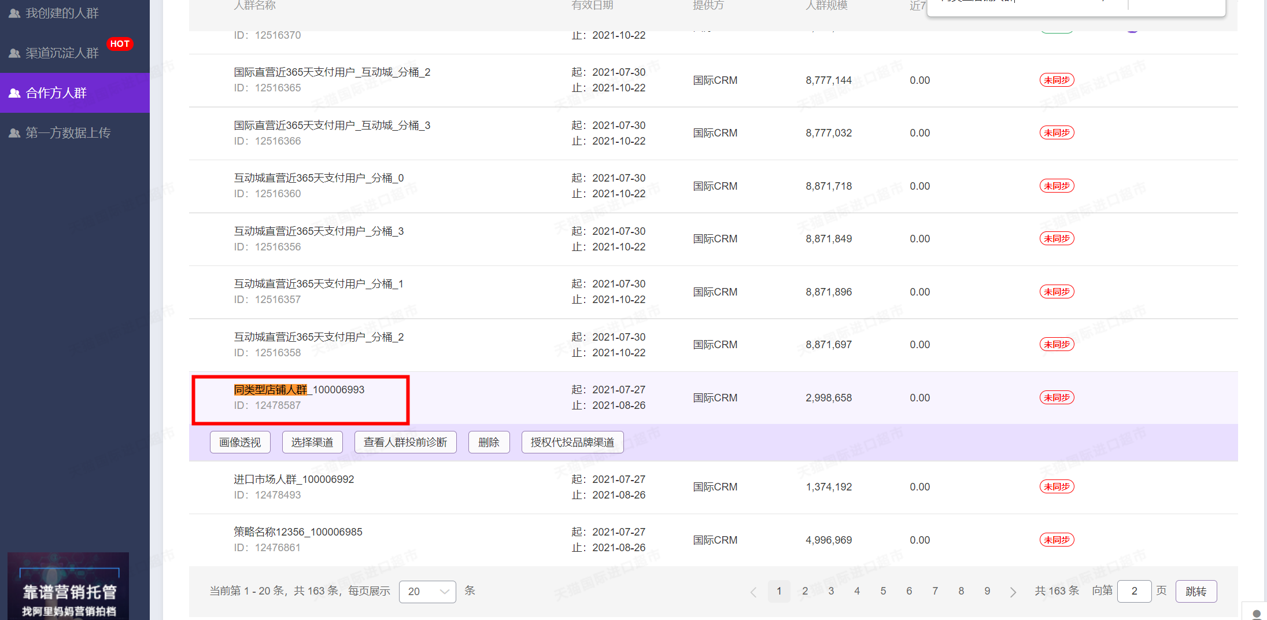Click 未同步 badge for 同类型店铺人群 row
Viewport: 1267px width, 620px height.
click(x=1057, y=398)
